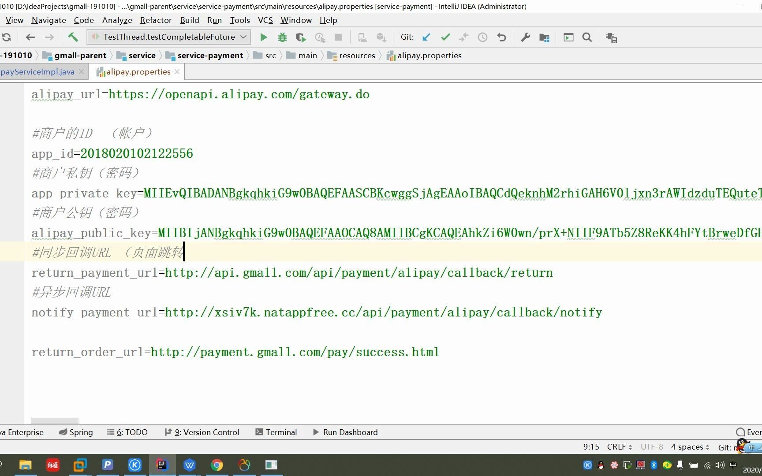Open File Explorer from the taskbar
The width and height of the screenshot is (762, 476).
pyautogui.click(x=26, y=465)
